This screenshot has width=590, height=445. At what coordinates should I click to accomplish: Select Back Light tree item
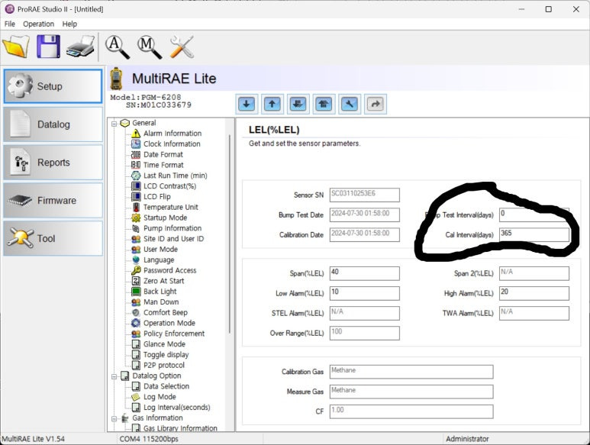(x=160, y=291)
